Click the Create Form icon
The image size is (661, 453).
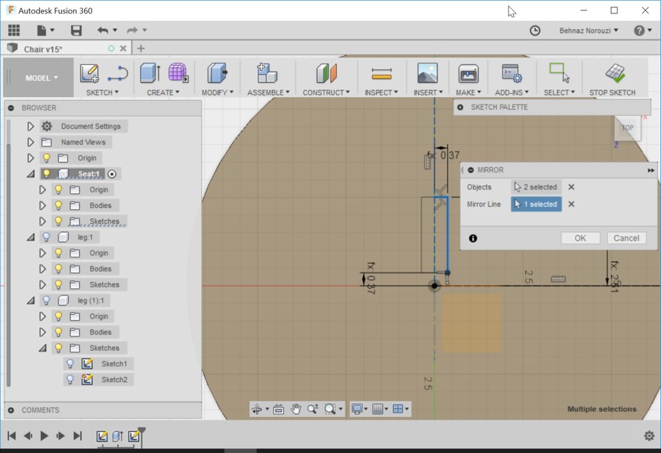click(179, 73)
